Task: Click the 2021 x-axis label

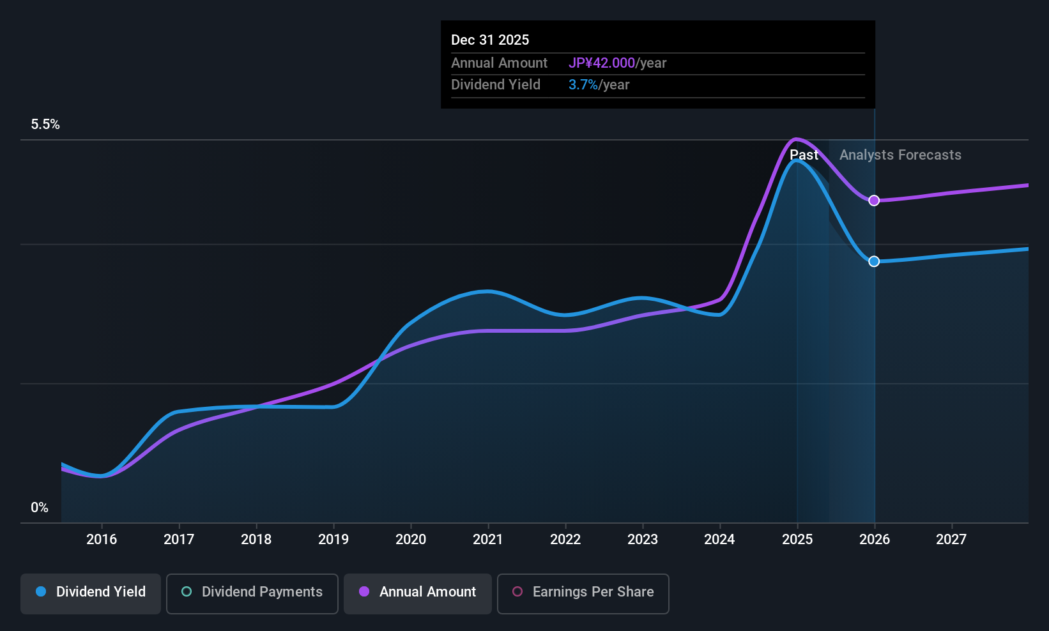Action: point(488,540)
